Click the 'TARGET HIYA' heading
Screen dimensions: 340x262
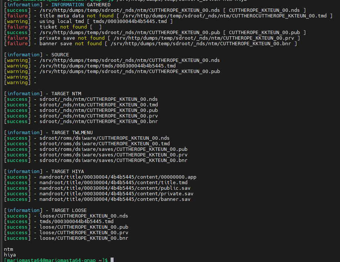coord(67,172)
